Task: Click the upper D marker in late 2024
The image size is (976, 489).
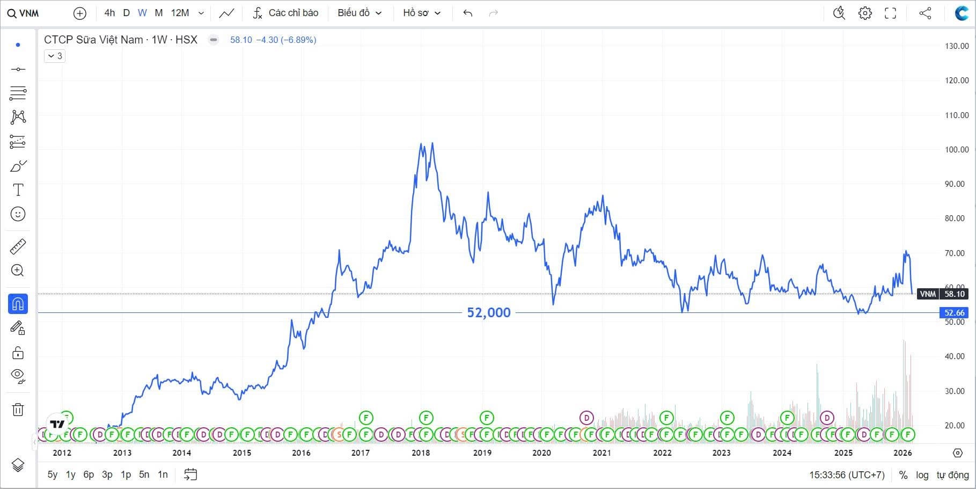Action: [x=827, y=418]
